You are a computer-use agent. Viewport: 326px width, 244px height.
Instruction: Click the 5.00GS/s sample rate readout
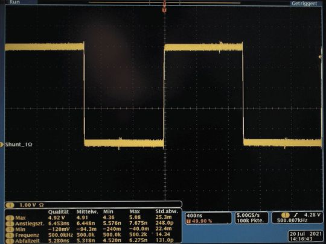tap(248, 215)
